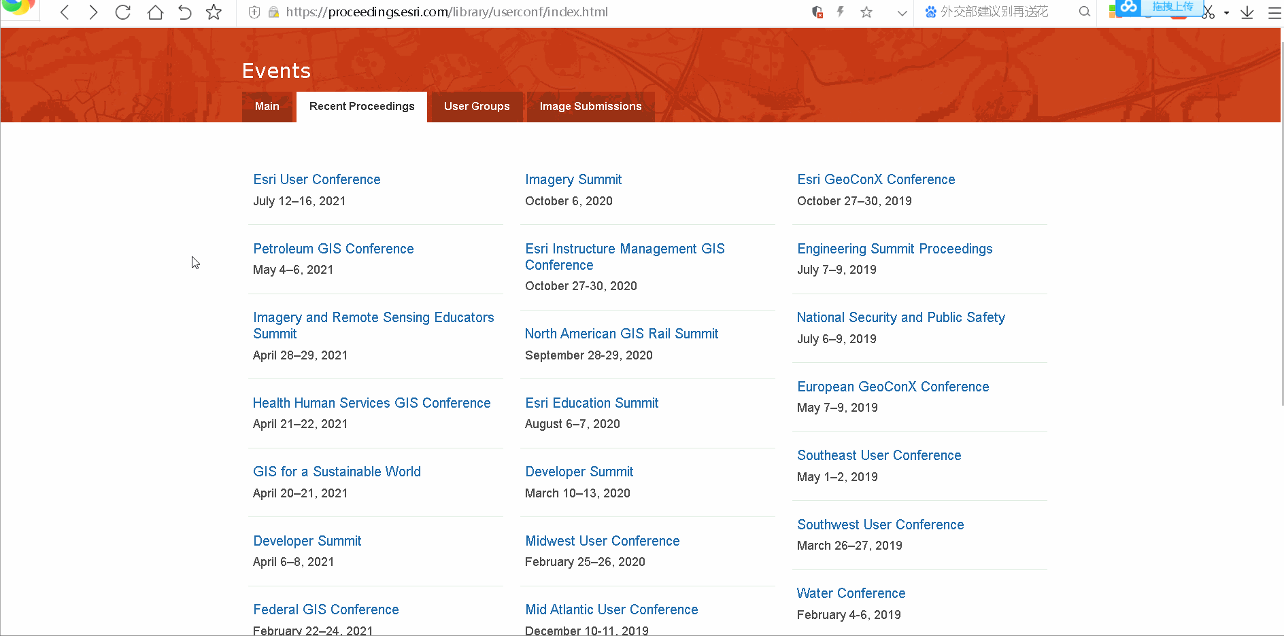Screen dimensions: 1284x636
Task: Open Esri Instructure Management GIS Conference link
Action: click(625, 257)
